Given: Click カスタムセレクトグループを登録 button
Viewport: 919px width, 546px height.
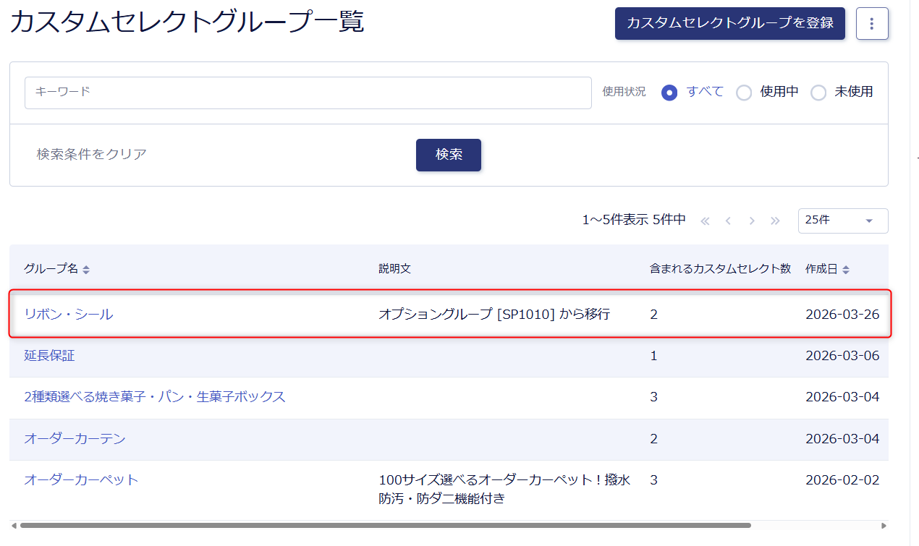Looking at the screenshot, I should [729, 23].
